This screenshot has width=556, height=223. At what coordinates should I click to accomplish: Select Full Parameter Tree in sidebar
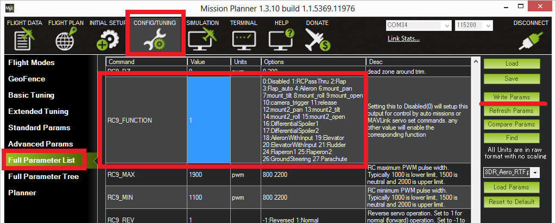(43, 176)
